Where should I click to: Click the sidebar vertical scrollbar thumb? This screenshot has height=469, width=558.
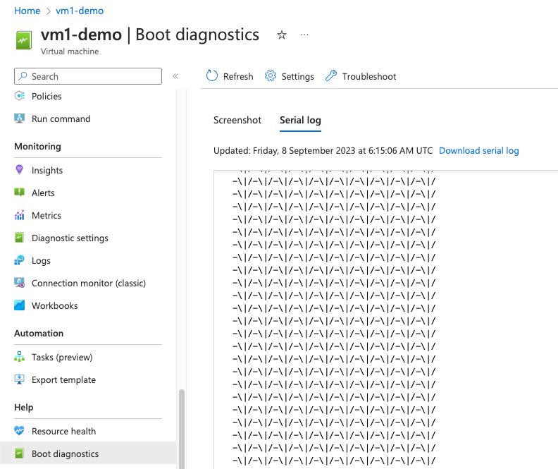point(182,429)
